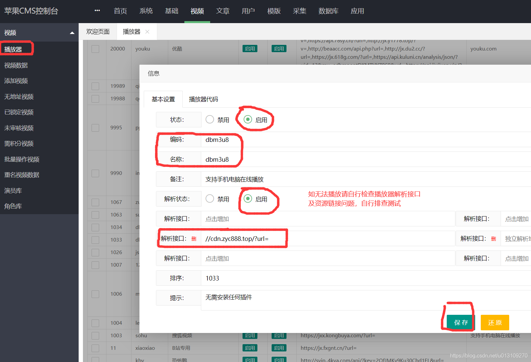
Task: Open 视频数据 in the sidebar
Action: click(x=16, y=65)
